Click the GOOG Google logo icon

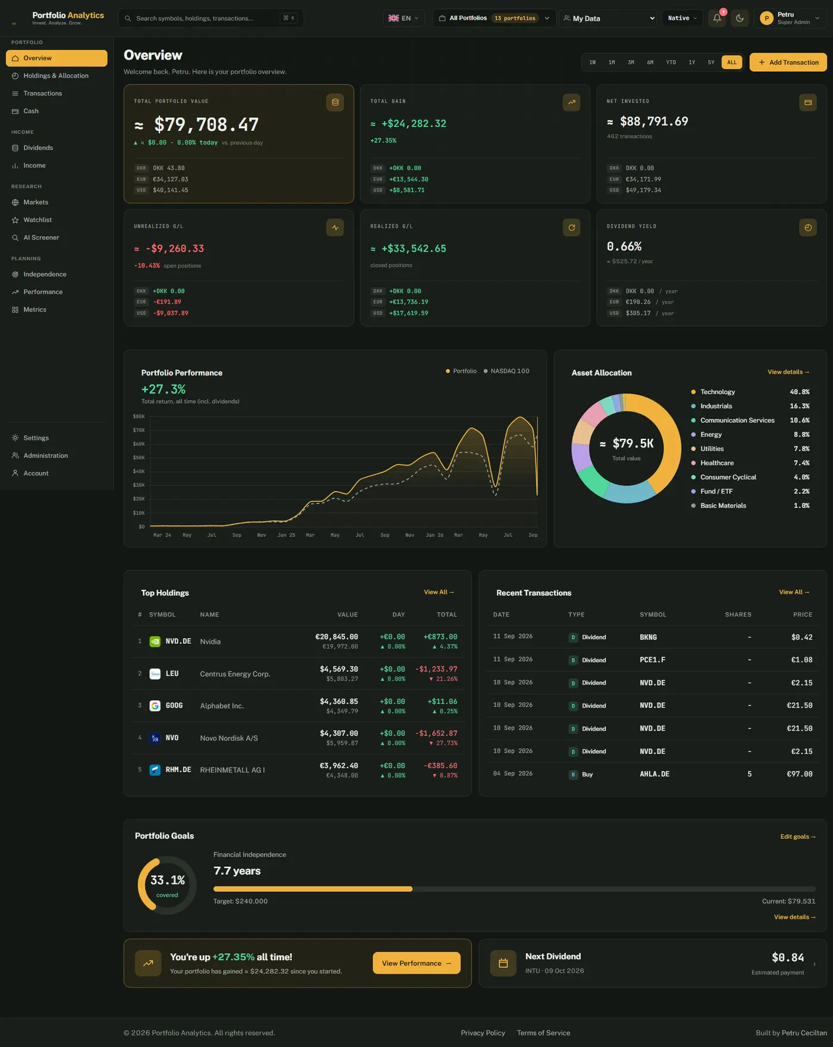click(x=155, y=706)
